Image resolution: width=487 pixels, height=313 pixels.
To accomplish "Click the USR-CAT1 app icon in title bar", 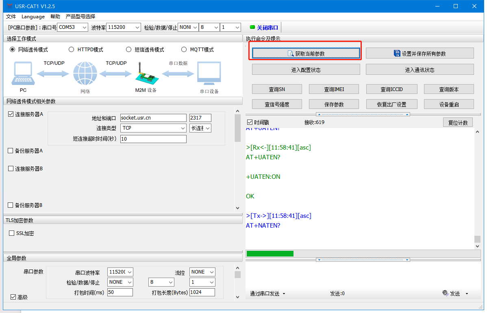I will pyautogui.click(x=10, y=6).
